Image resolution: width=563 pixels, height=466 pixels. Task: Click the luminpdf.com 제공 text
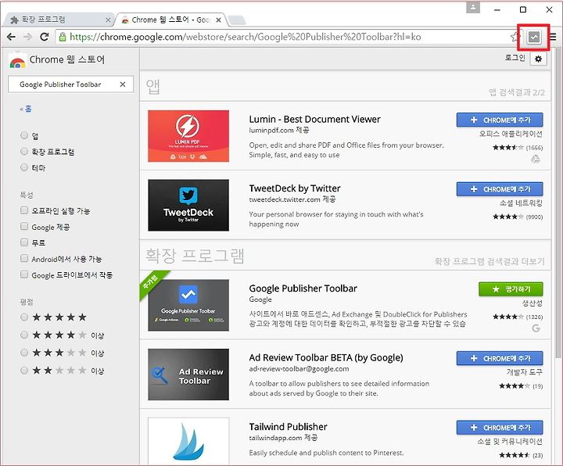pos(278,130)
